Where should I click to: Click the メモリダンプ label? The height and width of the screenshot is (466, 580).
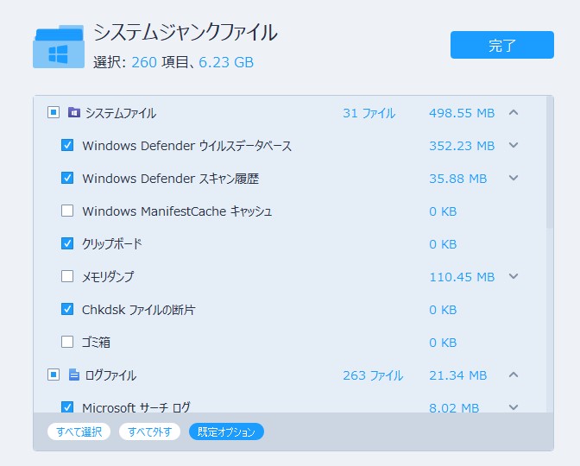[x=108, y=277]
